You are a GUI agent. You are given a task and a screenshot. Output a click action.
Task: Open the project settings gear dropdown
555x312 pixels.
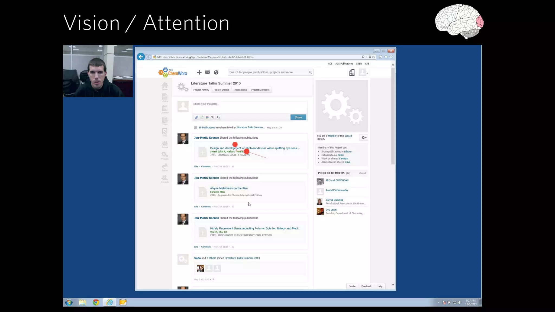364,138
